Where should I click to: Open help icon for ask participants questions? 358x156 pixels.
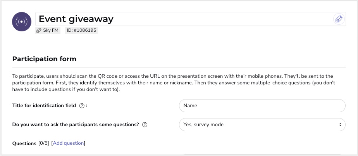[x=145, y=125]
